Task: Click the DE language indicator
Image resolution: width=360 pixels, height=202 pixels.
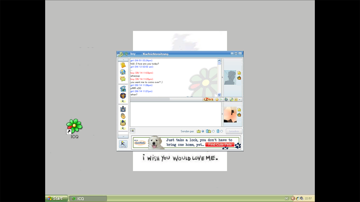Action: (x=286, y=199)
